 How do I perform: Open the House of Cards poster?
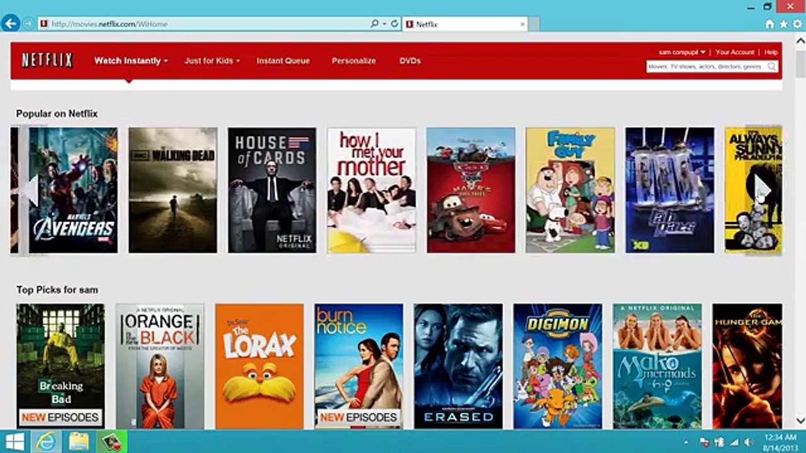click(x=272, y=191)
